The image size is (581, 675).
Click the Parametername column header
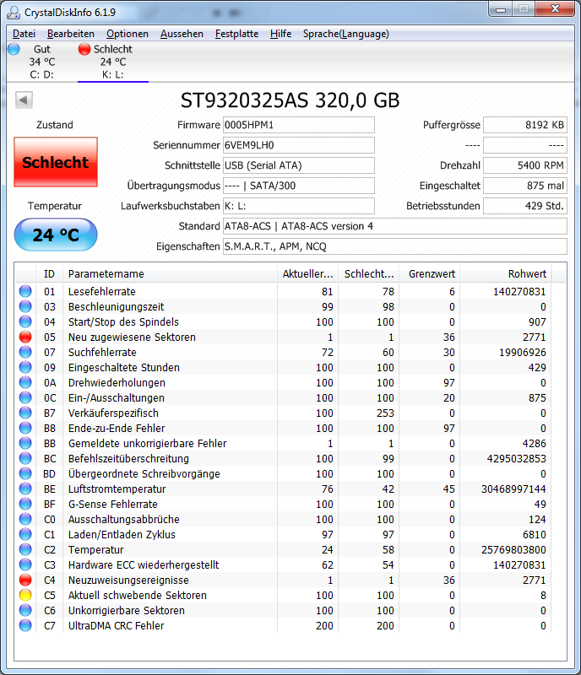170,273
